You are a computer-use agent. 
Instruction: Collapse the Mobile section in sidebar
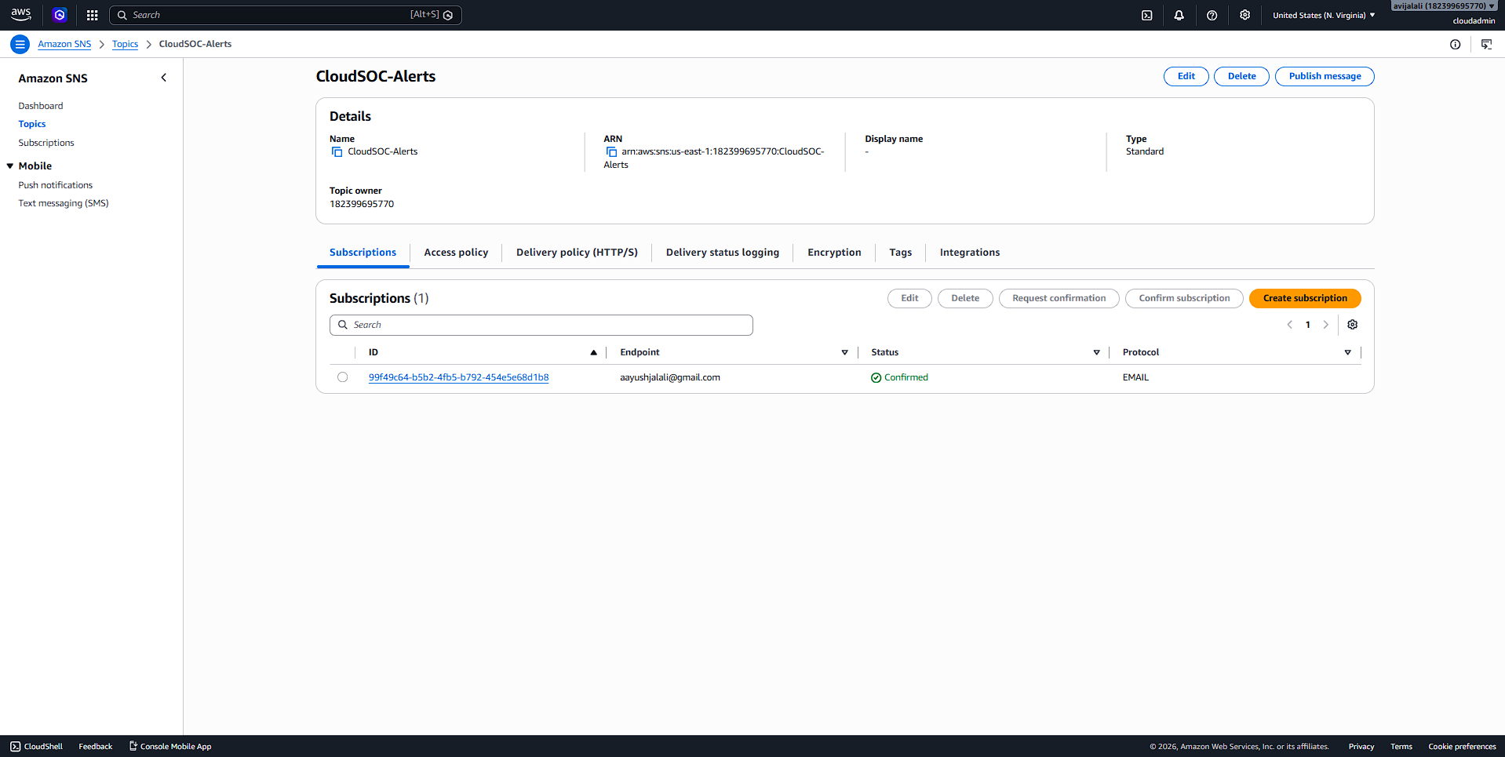click(10, 166)
